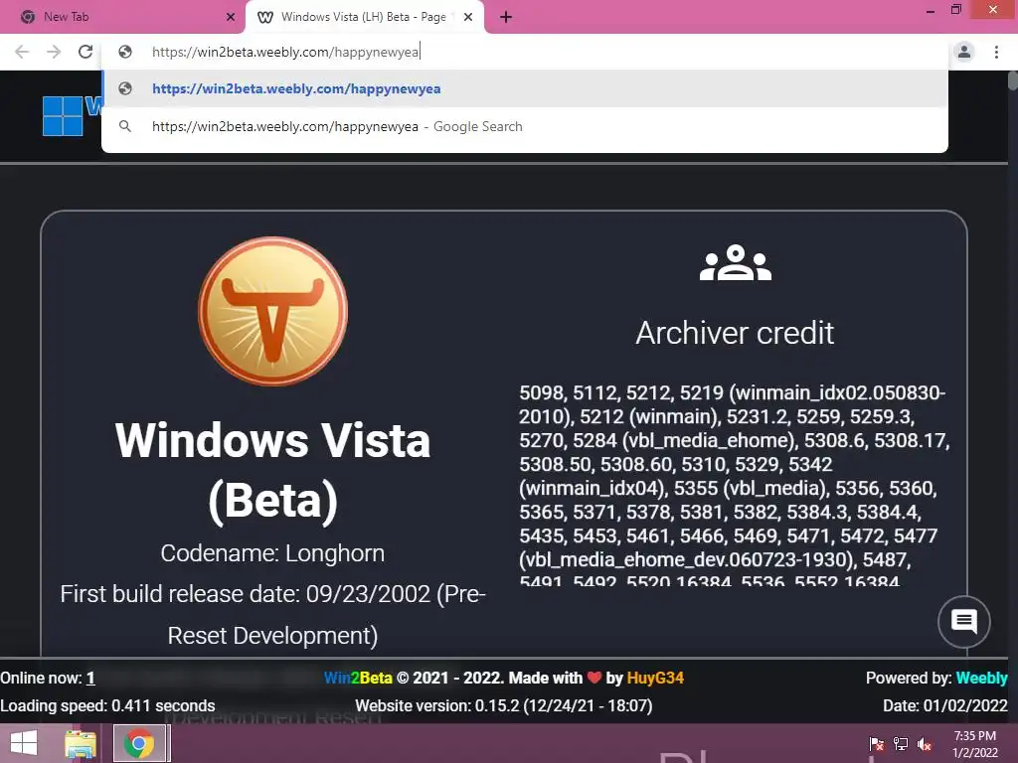Click the First build release date text
The height and width of the screenshot is (763, 1018).
pos(272,614)
